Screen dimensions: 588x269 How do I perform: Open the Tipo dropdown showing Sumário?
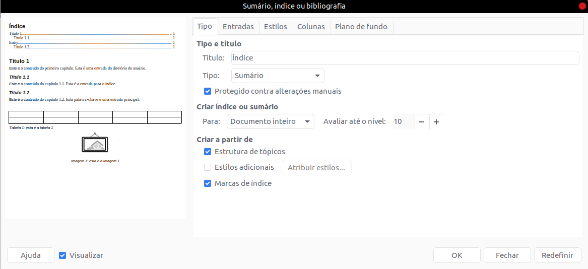(278, 76)
